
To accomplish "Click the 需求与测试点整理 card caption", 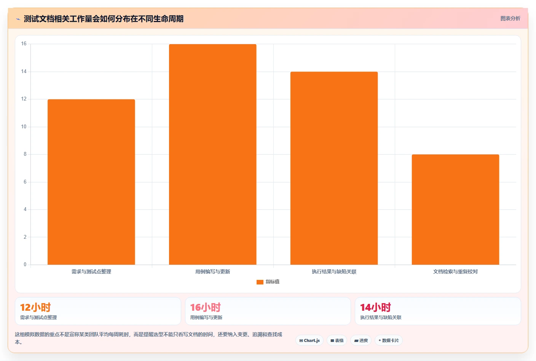I will tap(38, 317).
